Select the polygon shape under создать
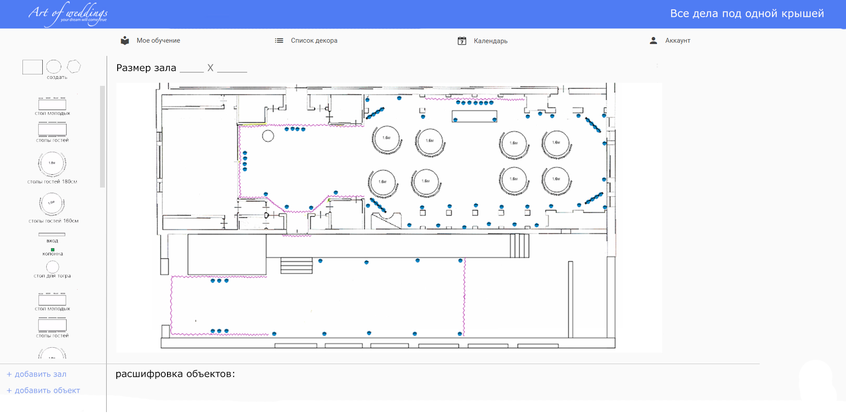 tap(74, 66)
